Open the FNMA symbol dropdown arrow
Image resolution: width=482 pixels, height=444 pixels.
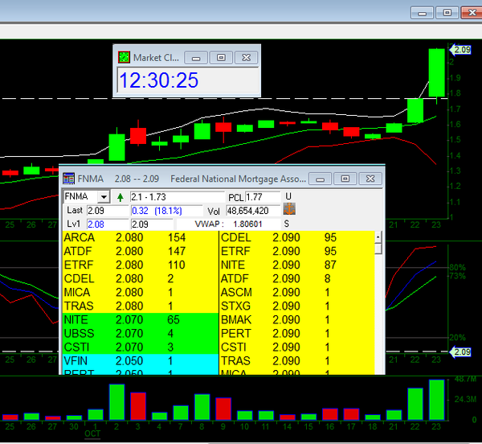(103, 197)
